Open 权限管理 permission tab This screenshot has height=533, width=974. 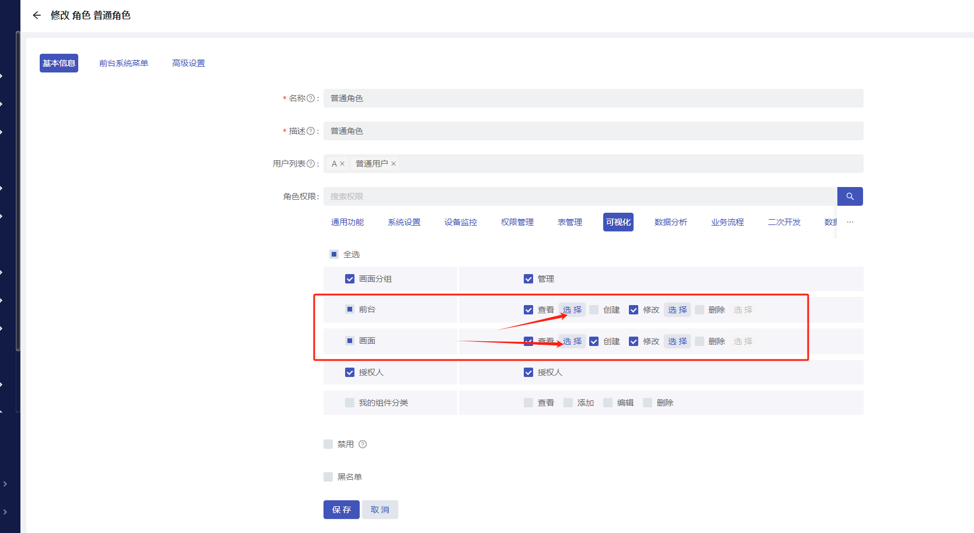pyautogui.click(x=517, y=222)
